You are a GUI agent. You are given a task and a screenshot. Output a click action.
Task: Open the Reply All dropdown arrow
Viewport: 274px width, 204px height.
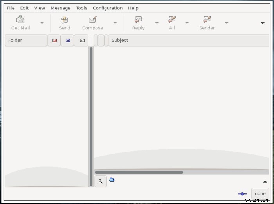[187, 23]
